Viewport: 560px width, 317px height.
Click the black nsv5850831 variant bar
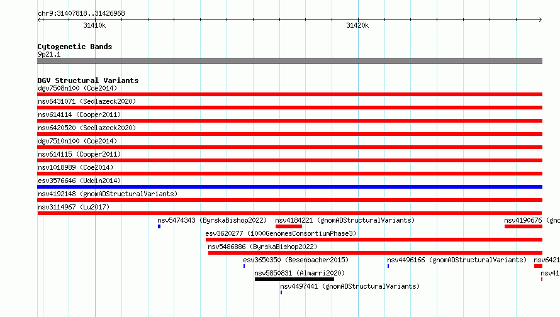294,279
